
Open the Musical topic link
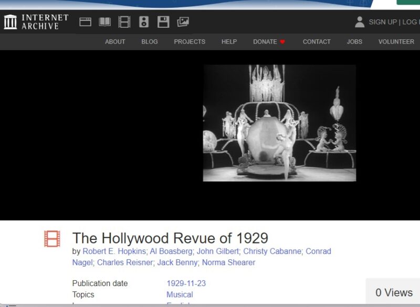[x=179, y=294]
